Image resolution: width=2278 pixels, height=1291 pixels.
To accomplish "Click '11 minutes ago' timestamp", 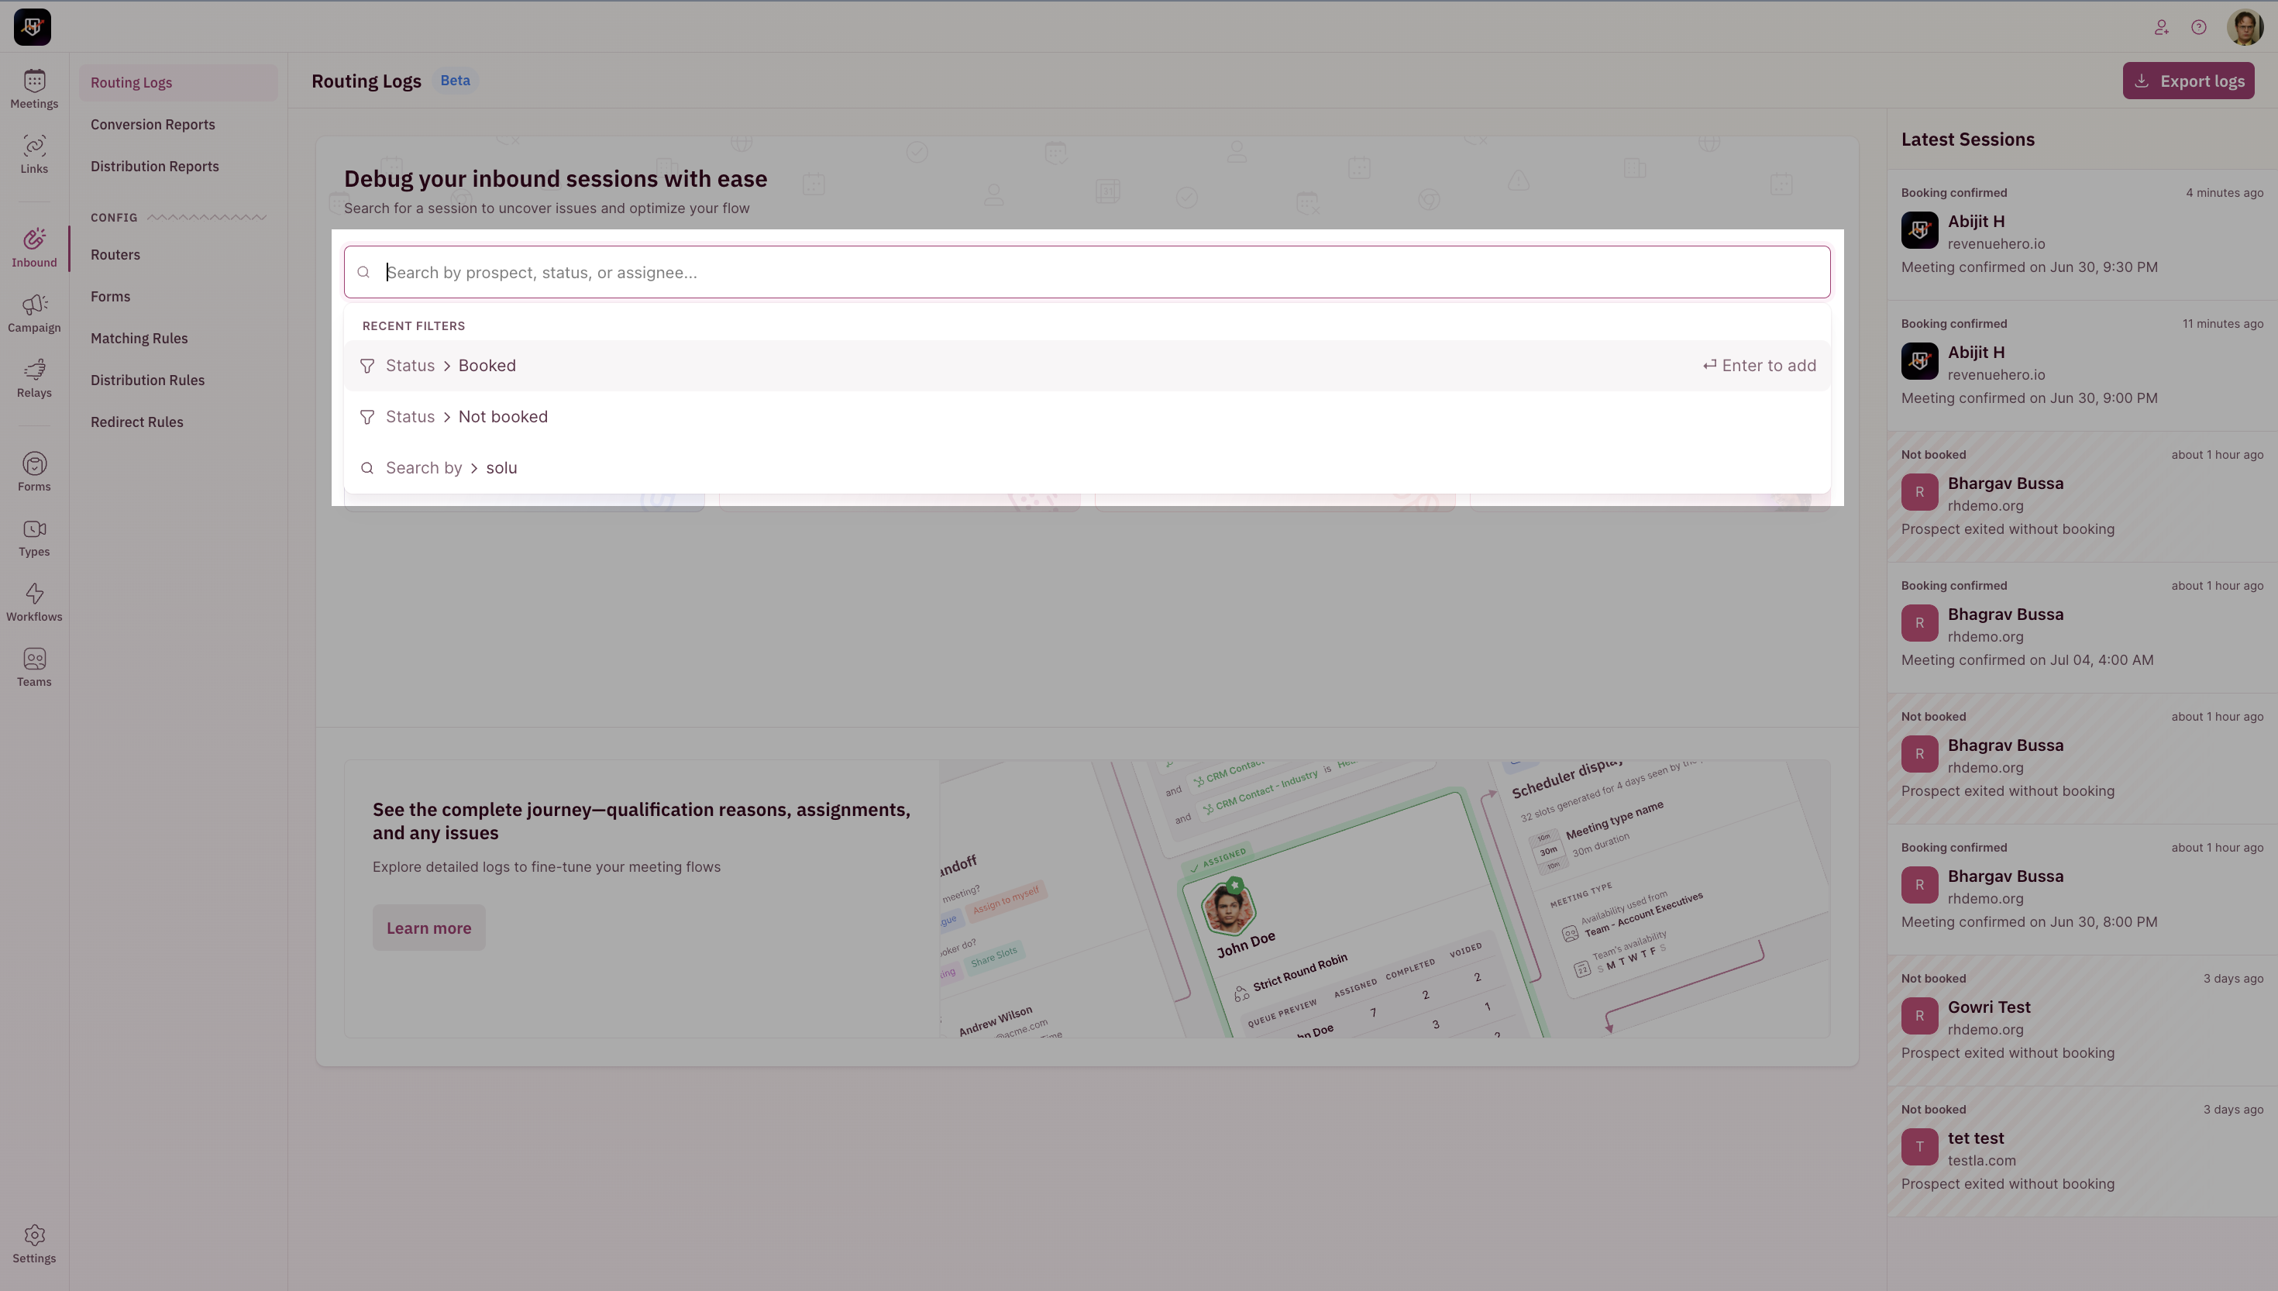I will pyautogui.click(x=2222, y=324).
